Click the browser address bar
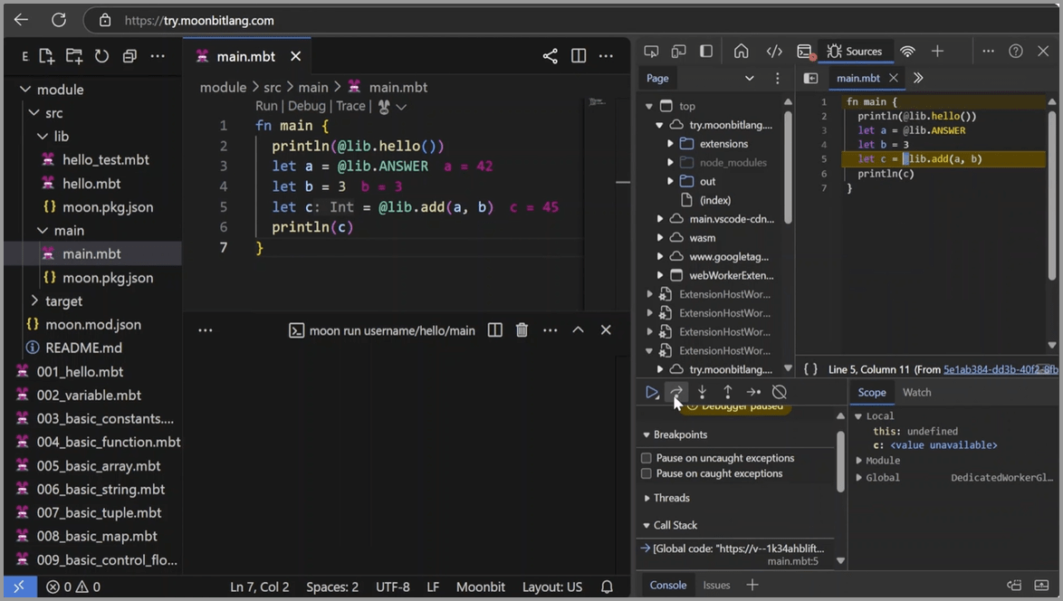The width and height of the screenshot is (1063, 601). click(570, 20)
